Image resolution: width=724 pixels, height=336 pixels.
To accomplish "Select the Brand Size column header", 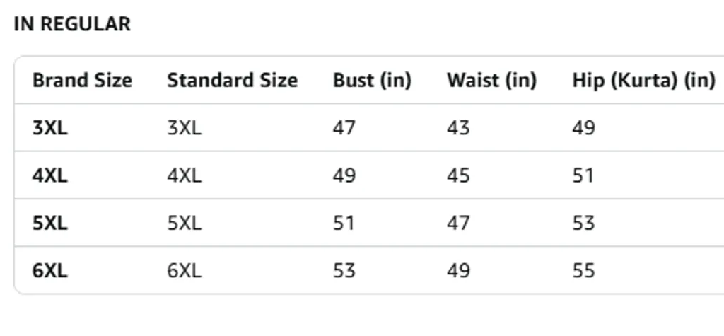I will tap(82, 81).
